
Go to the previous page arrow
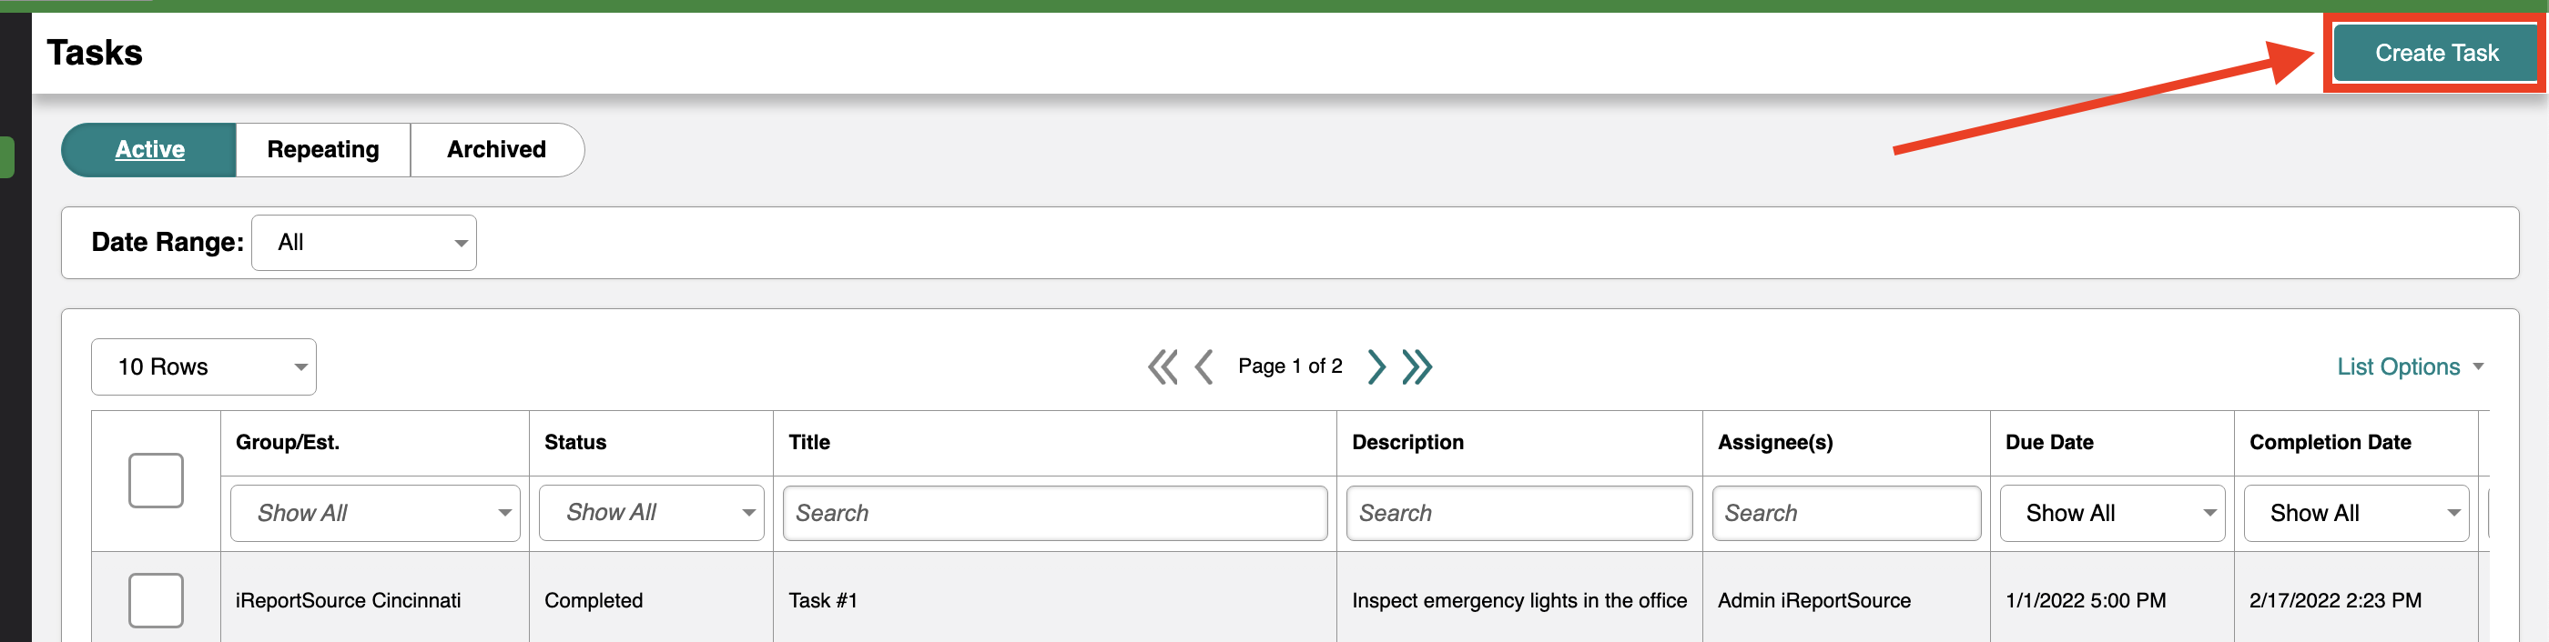(x=1204, y=367)
